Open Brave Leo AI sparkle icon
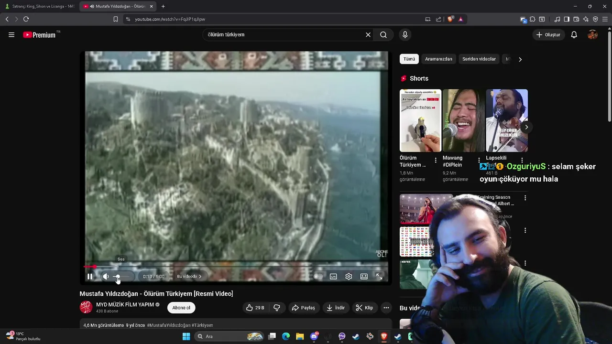612x344 pixels. tap(586, 19)
